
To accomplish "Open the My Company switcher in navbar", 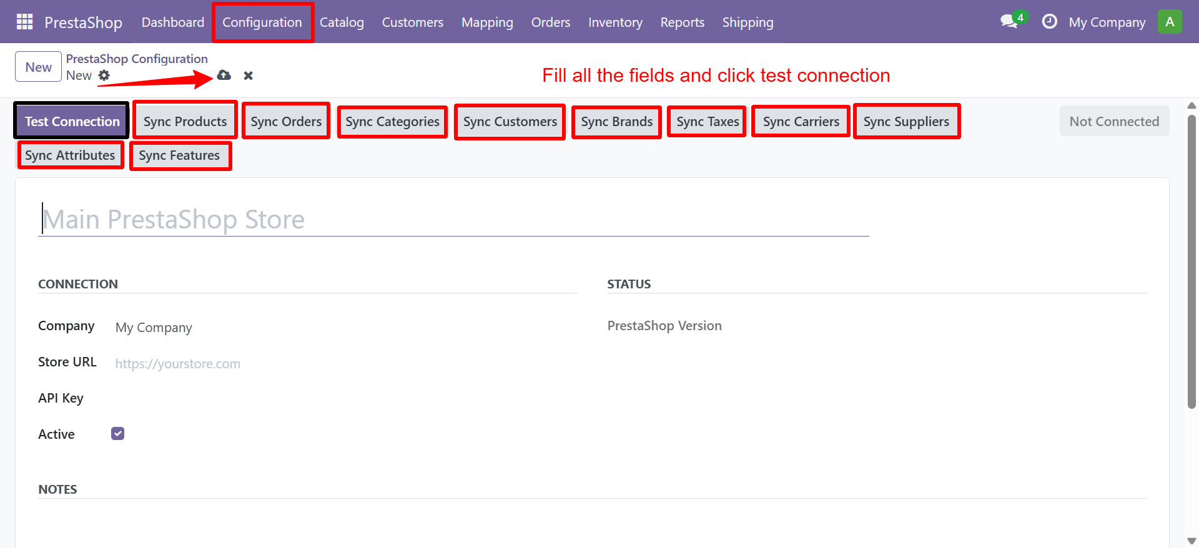I will [x=1107, y=22].
